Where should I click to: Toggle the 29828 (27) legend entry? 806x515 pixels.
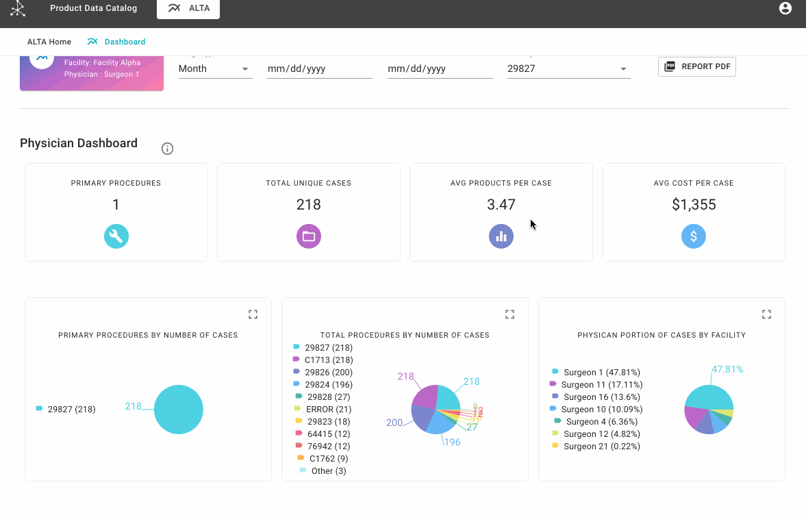point(323,397)
